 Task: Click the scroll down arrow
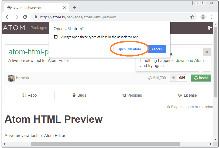coord(215,139)
